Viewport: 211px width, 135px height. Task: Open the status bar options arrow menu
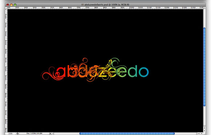[50, 134]
